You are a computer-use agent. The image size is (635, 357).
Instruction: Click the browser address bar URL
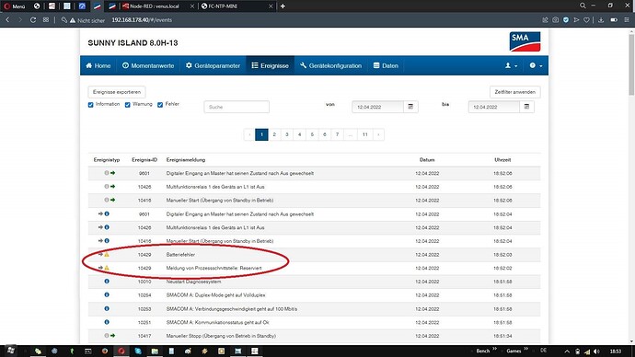pyautogui.click(x=142, y=20)
